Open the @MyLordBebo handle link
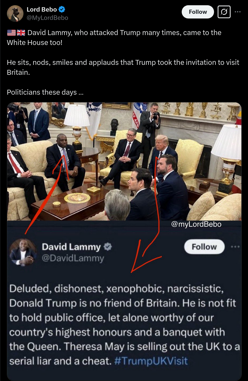This screenshot has width=248, height=381. pos(47,18)
